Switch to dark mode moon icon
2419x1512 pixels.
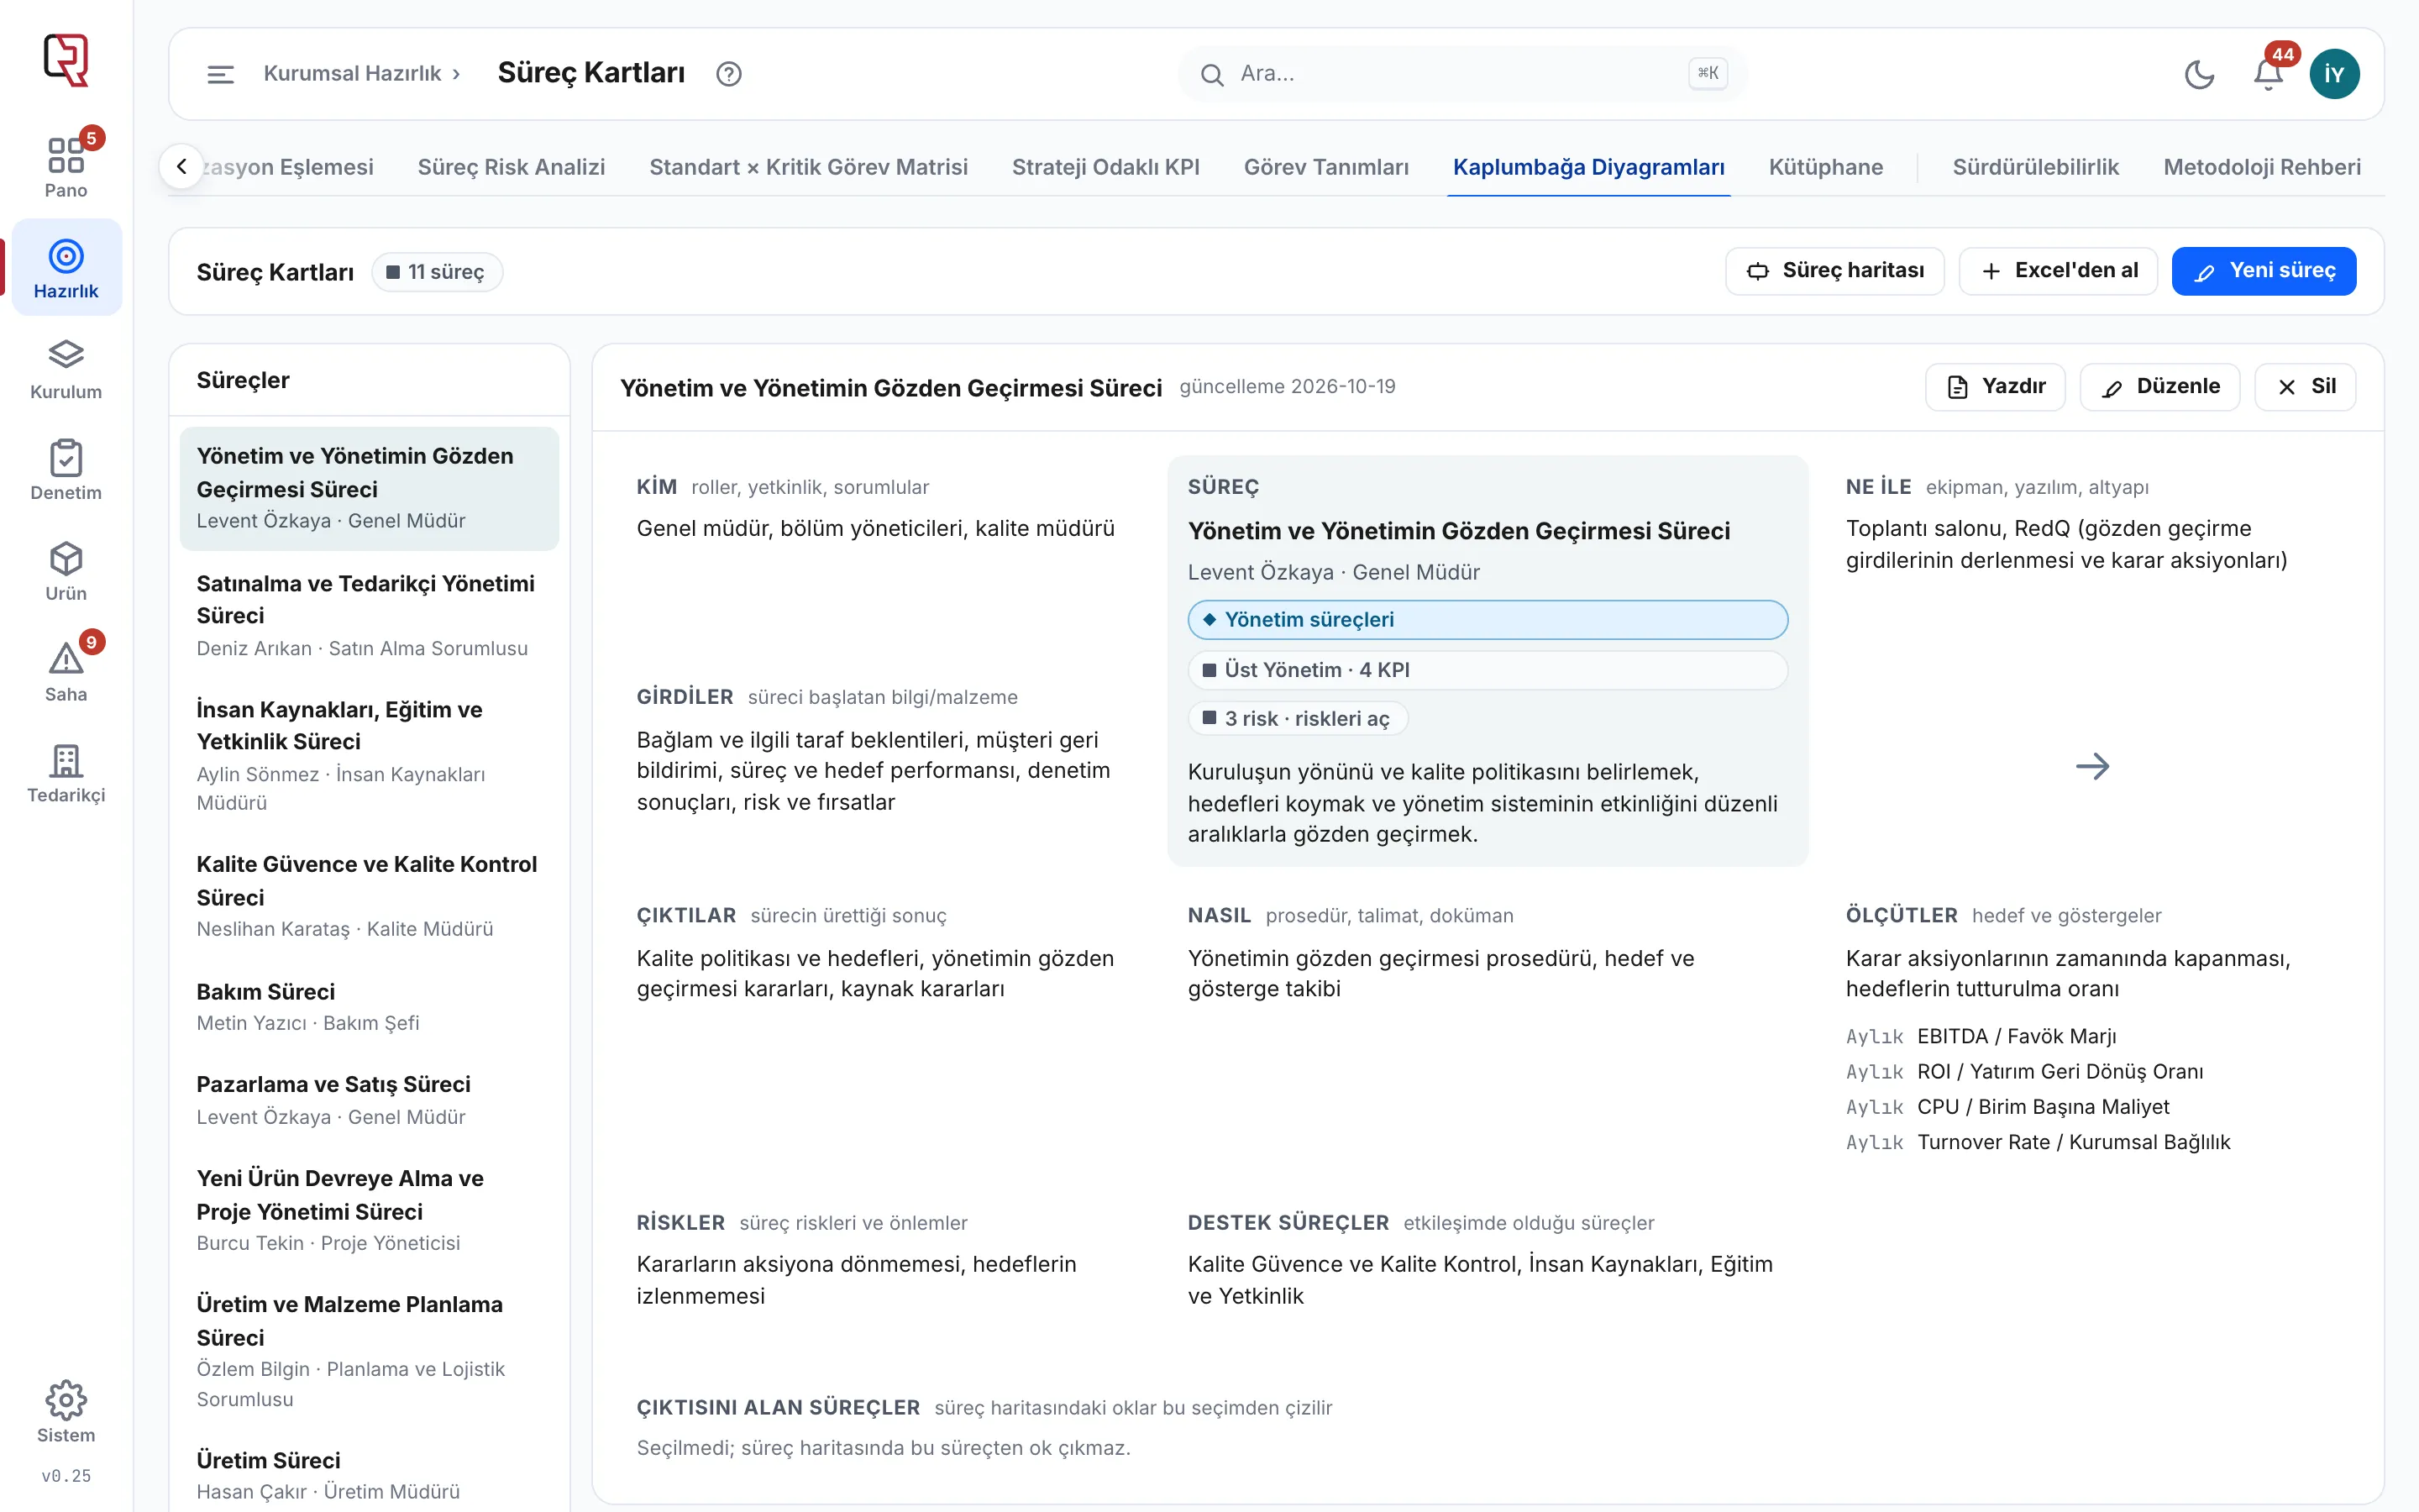[2199, 74]
